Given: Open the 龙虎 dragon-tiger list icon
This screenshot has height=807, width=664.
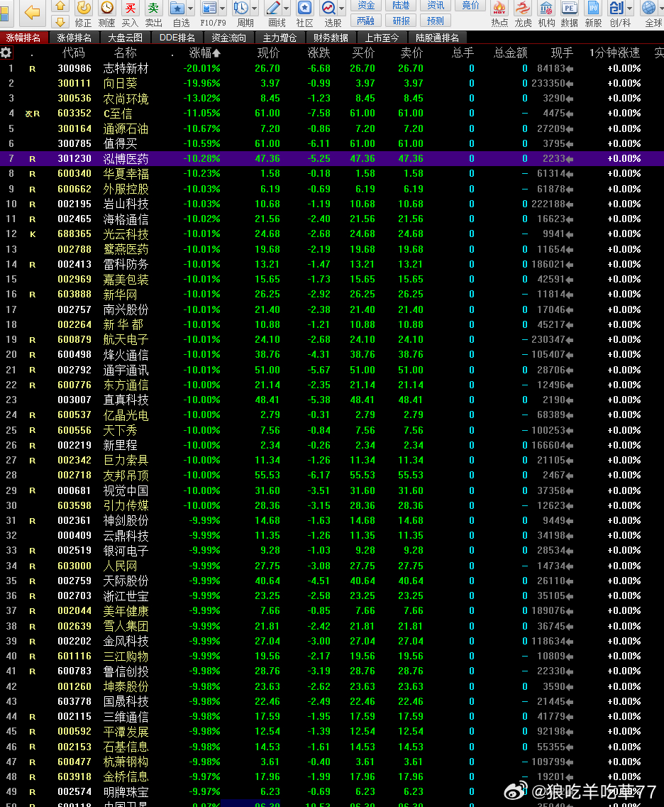Looking at the screenshot, I should tap(523, 14).
